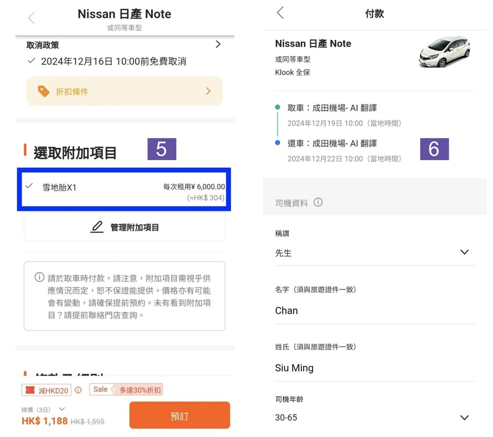This screenshot has width=493, height=437.
Task: Open the 司機年齡 dropdown showing 30-65
Action: click(464, 417)
